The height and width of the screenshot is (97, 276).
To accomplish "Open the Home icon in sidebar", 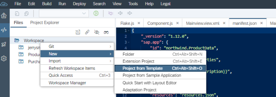I will click(x=4, y=15).
